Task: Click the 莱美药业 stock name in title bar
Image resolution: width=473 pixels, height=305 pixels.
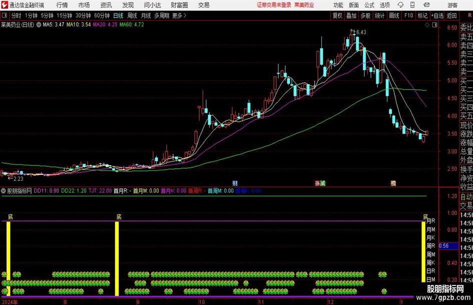Action: 304,5
